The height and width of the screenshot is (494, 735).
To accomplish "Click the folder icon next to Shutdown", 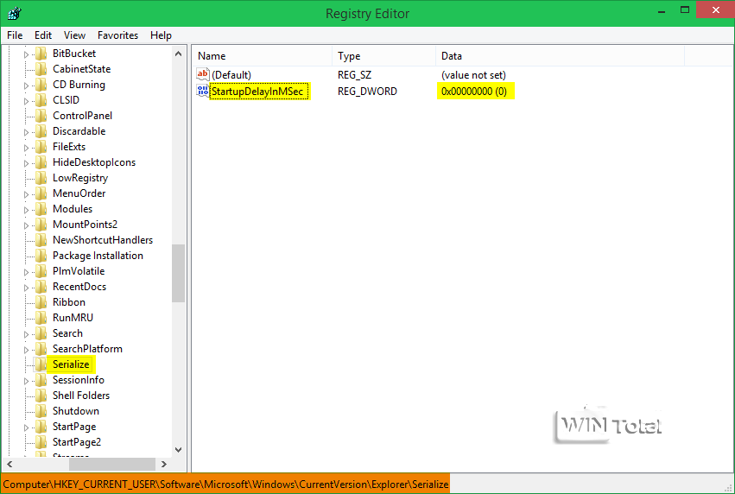I will 41,411.
